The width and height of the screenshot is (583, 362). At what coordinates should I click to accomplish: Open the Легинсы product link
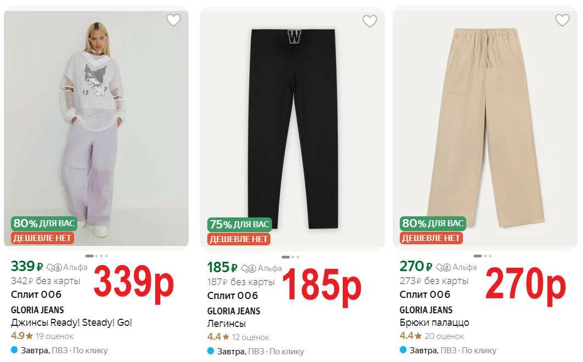[x=227, y=324]
